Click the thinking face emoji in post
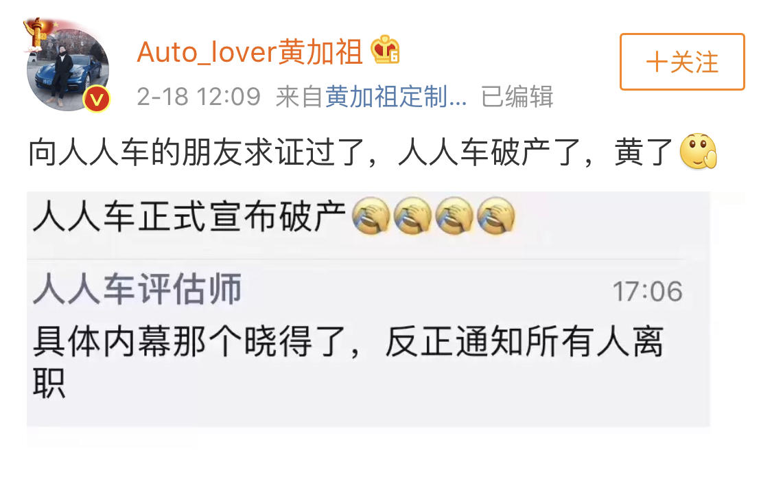 [698, 151]
